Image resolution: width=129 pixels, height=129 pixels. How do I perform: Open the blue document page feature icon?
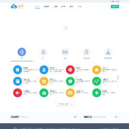18,70
